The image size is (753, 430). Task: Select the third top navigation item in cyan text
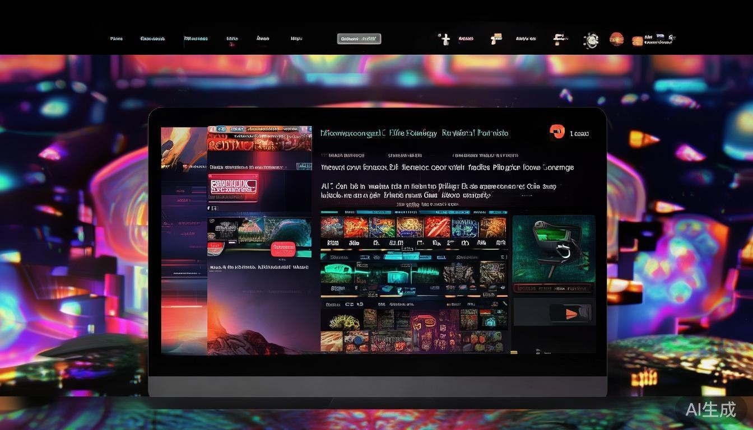[x=196, y=39]
